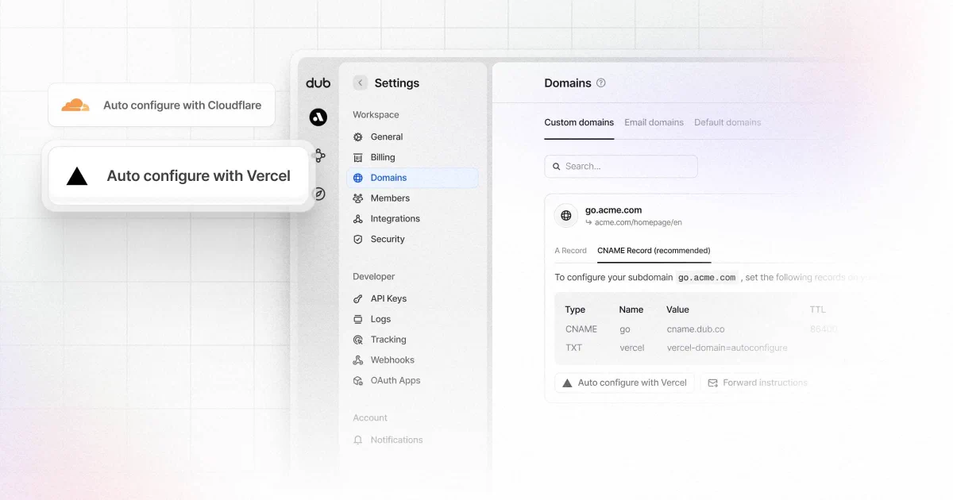Screen dimensions: 953x500
Task: Click the cname.dub.co value
Action: (696, 329)
